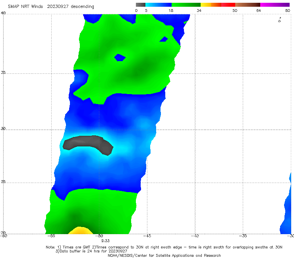Click the swath time label '9:33'
The width and height of the screenshot is (294, 258).
pos(105,241)
